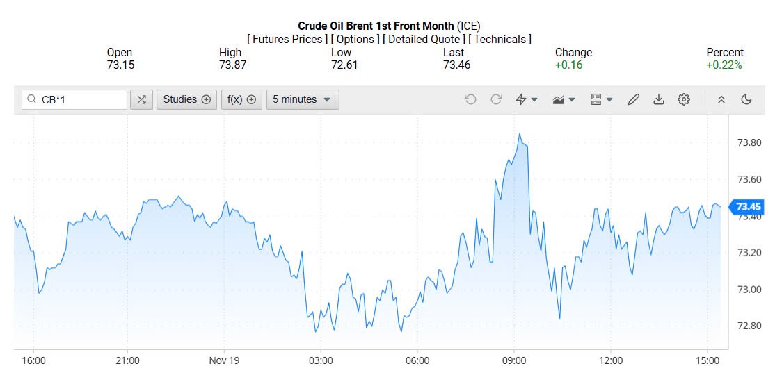
Task: Expand the chart type dropdown
Action: (564, 99)
